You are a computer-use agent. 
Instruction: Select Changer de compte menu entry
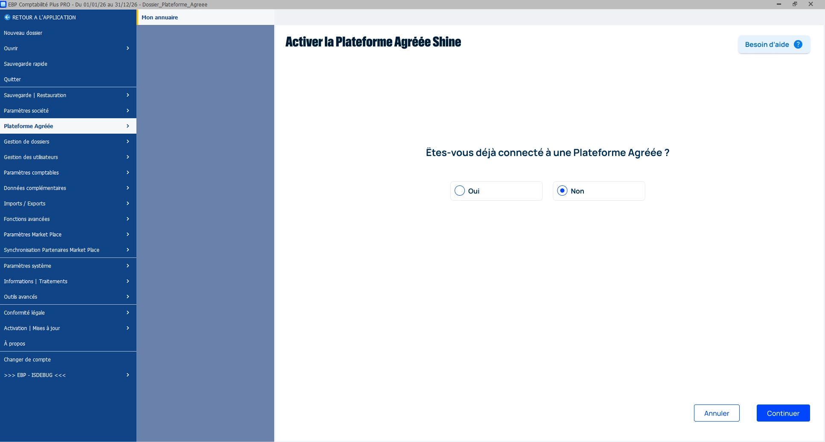pyautogui.click(x=68, y=360)
